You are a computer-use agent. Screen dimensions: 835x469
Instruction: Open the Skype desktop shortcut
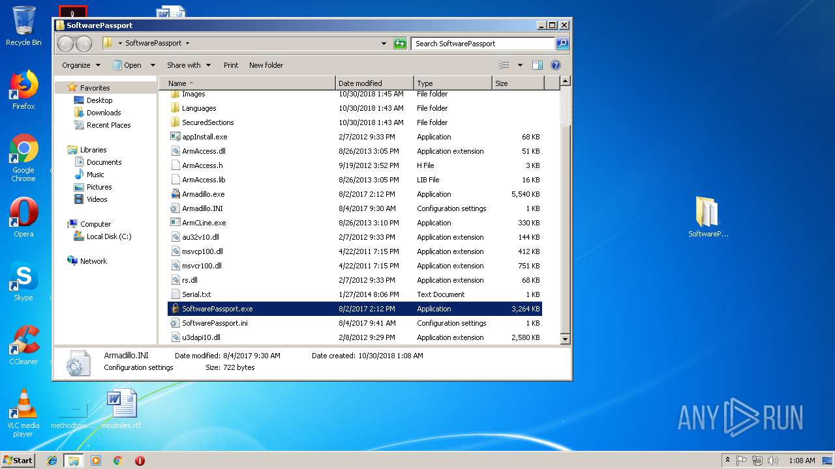[x=23, y=282]
